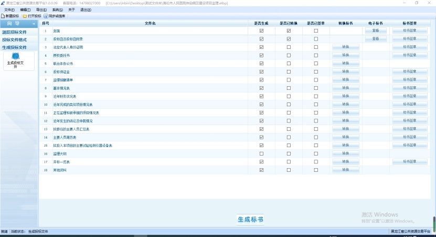Collapse the 向导 panel with double-arrow icon
Screen dimensions: 436x237
coord(34,24)
